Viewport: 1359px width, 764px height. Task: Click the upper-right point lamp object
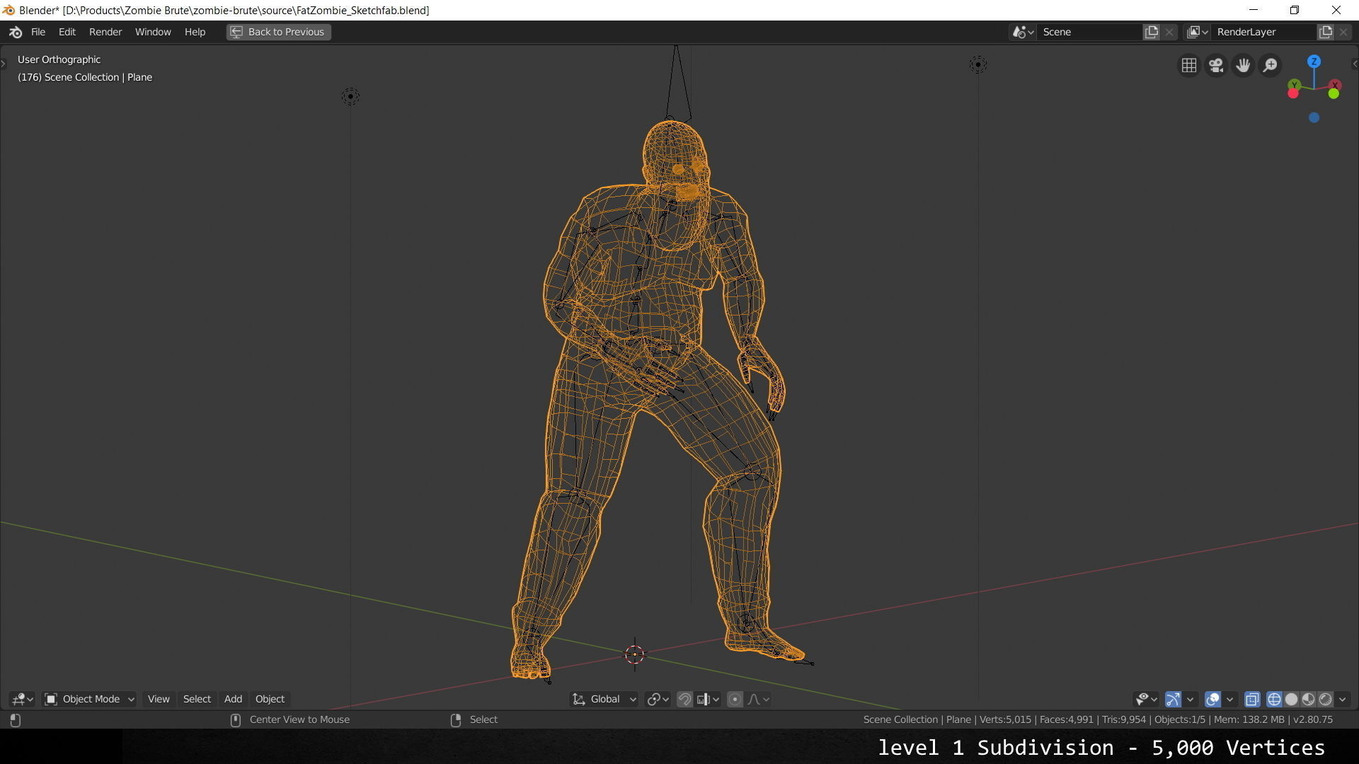click(977, 64)
